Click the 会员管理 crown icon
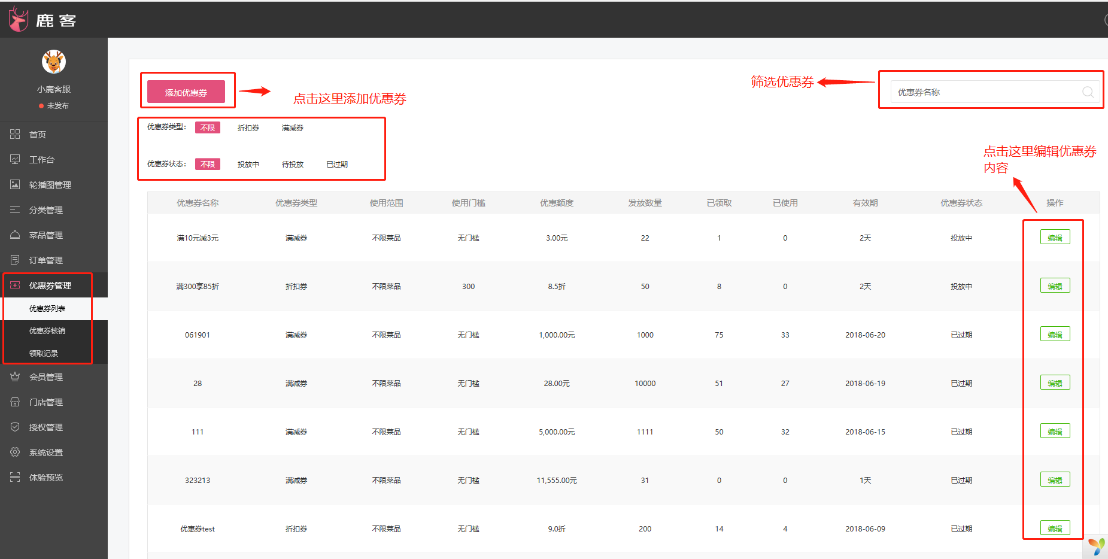The image size is (1108, 559). point(15,376)
